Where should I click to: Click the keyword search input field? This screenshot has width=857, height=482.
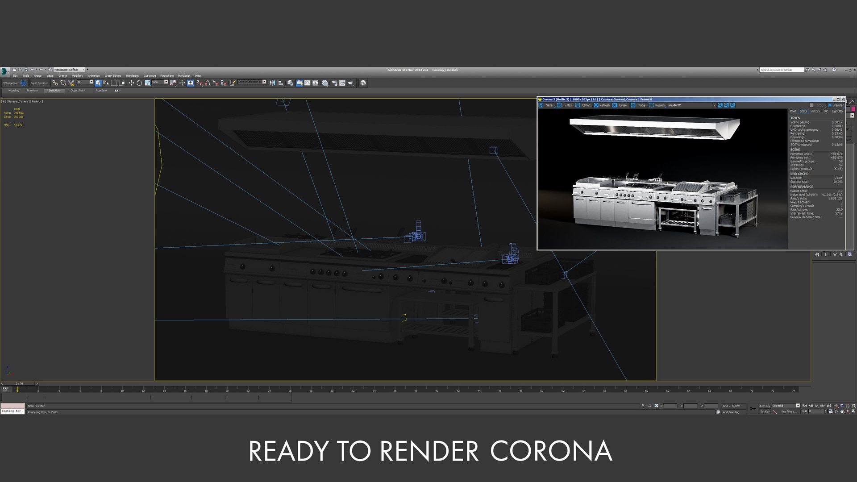coord(781,70)
